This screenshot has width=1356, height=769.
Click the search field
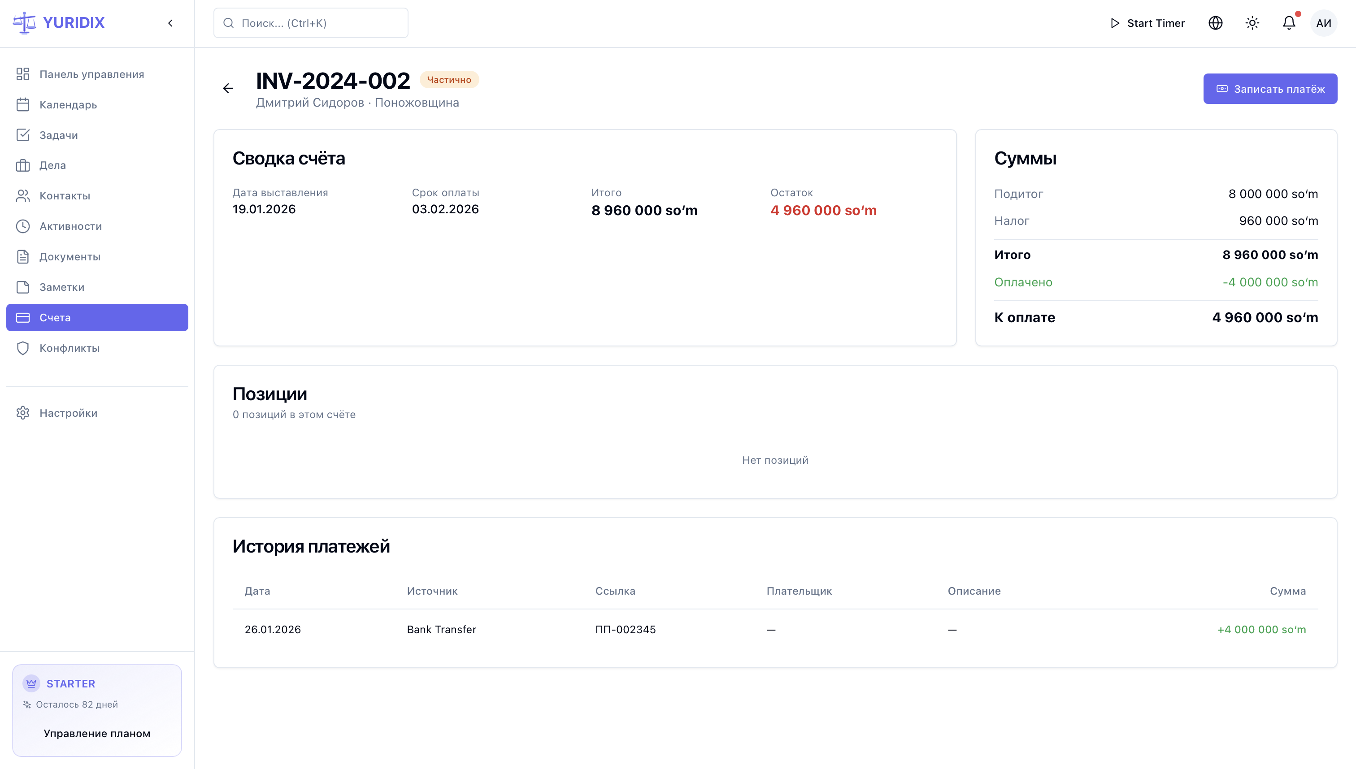pyautogui.click(x=311, y=23)
